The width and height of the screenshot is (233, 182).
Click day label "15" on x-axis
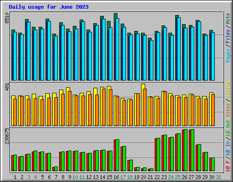tap(109, 177)
